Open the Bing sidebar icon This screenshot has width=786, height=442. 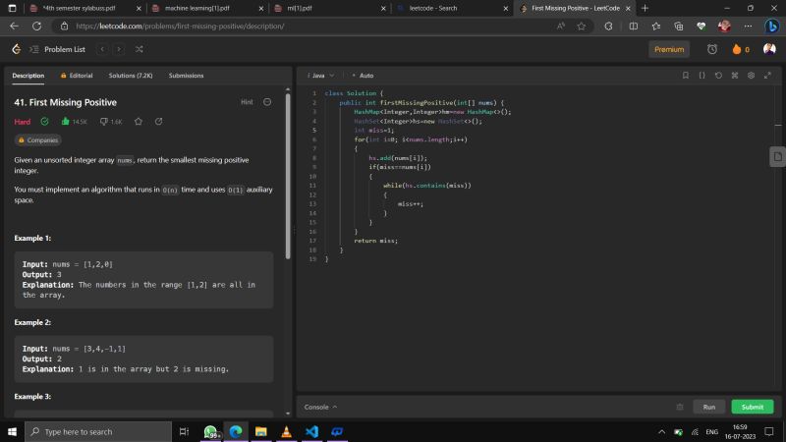(772, 27)
